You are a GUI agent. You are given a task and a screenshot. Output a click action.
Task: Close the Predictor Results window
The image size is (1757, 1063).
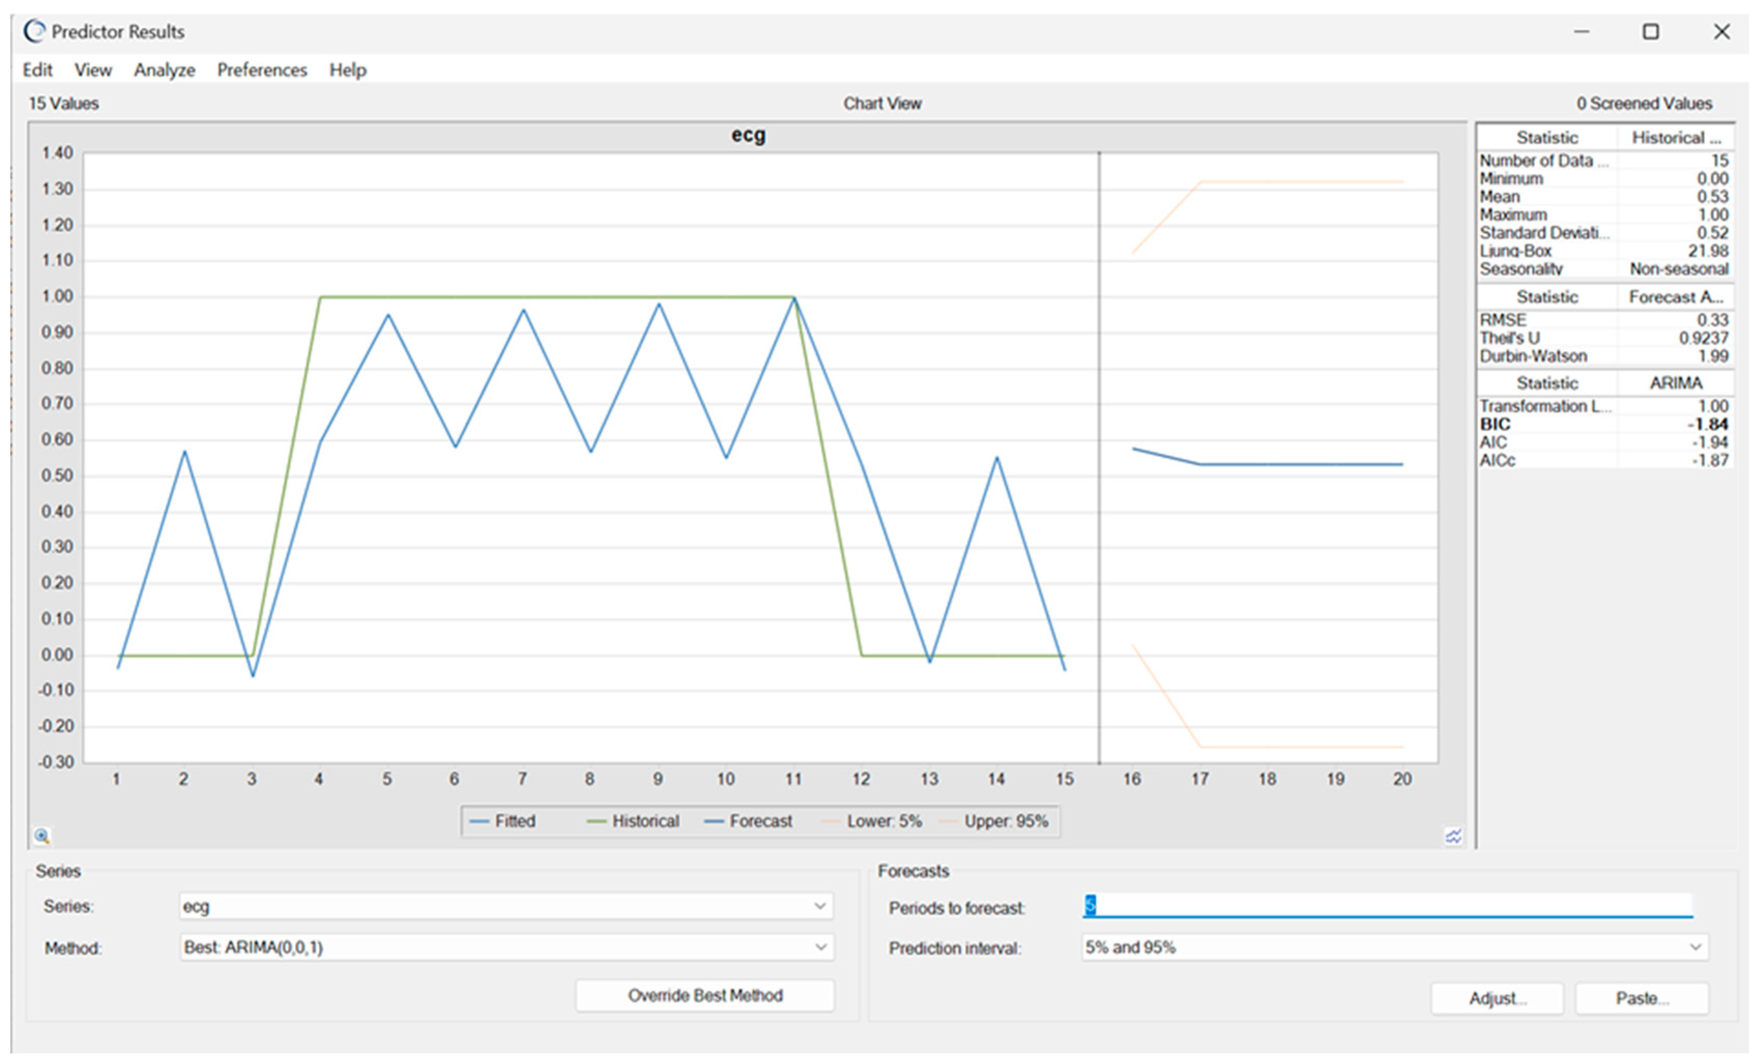[x=1721, y=32]
